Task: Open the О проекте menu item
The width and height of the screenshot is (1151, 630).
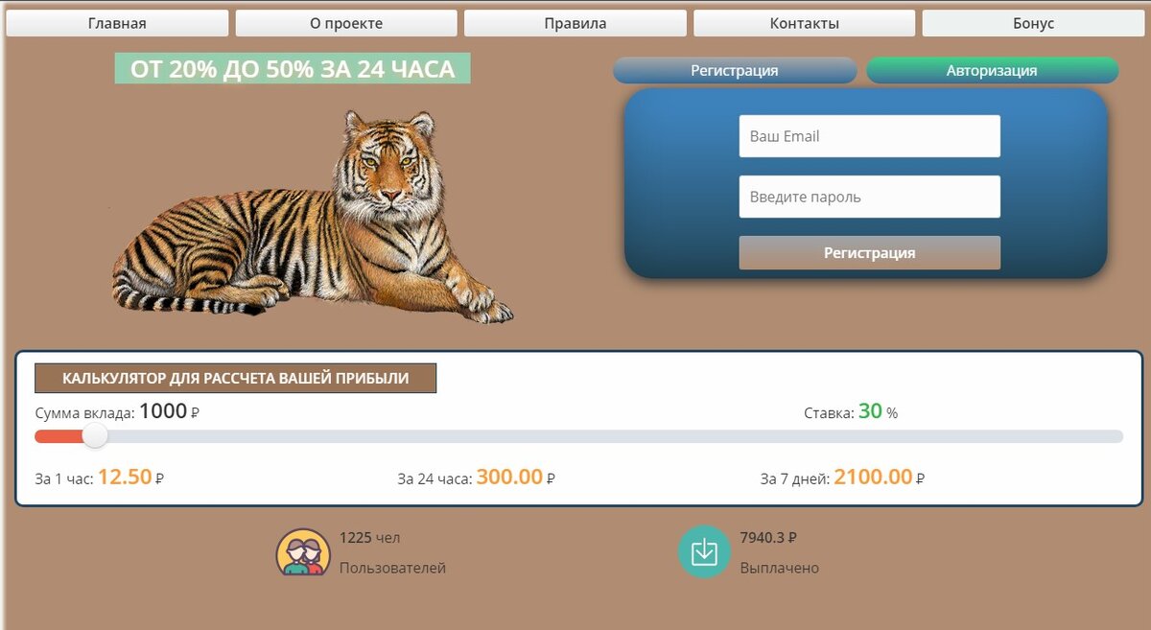Action: pyautogui.click(x=346, y=23)
